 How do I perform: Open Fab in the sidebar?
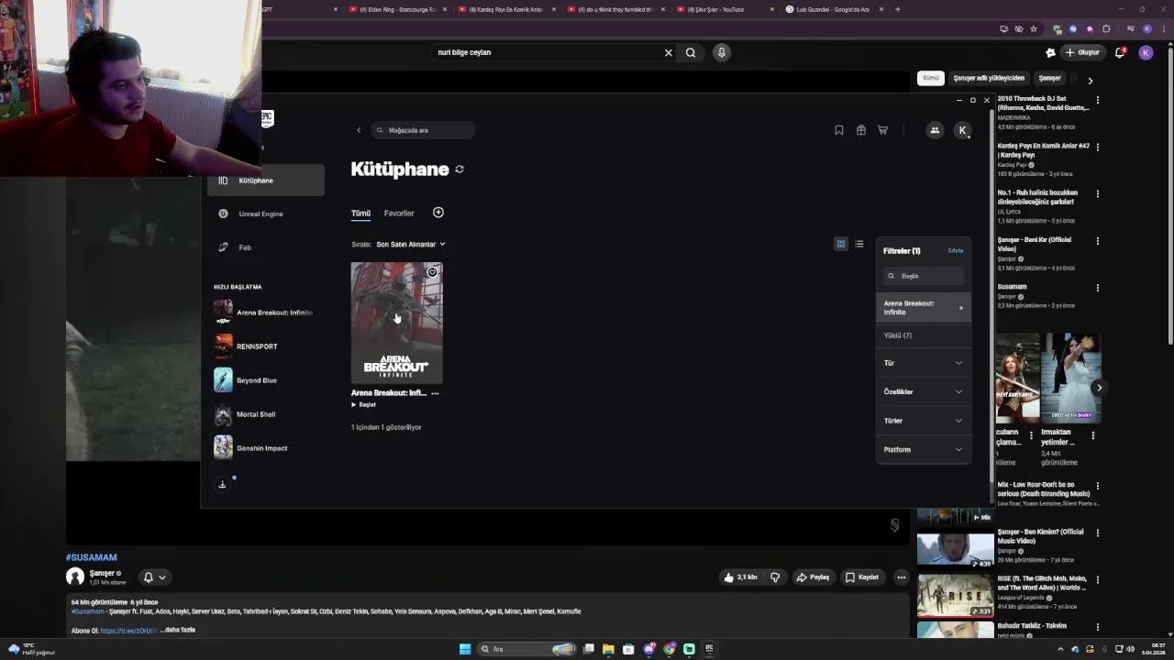coord(267,247)
